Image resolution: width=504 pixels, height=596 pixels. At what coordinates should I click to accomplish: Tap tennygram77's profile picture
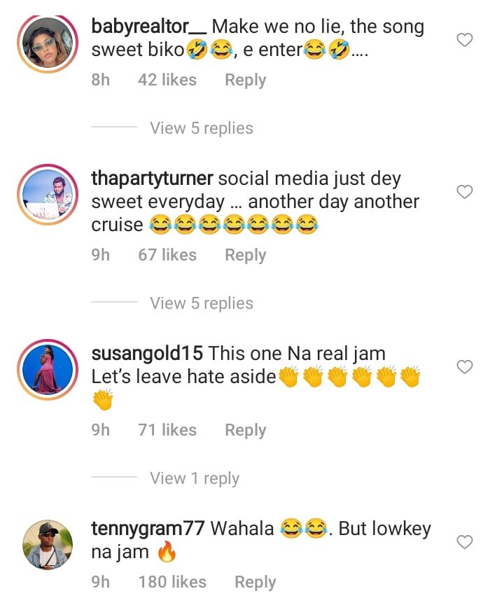[47, 543]
